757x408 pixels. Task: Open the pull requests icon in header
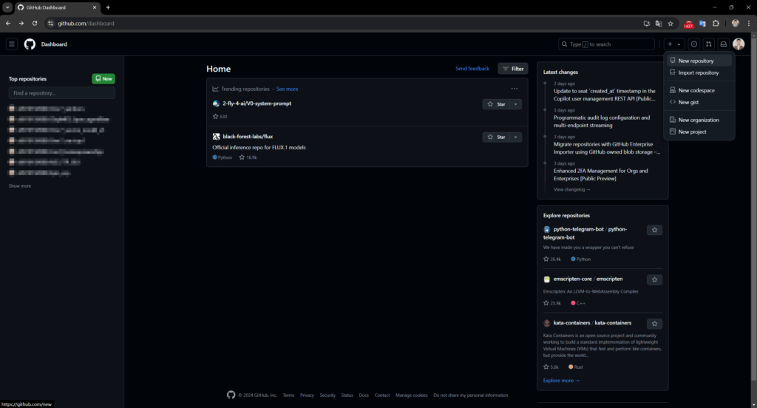click(x=709, y=44)
